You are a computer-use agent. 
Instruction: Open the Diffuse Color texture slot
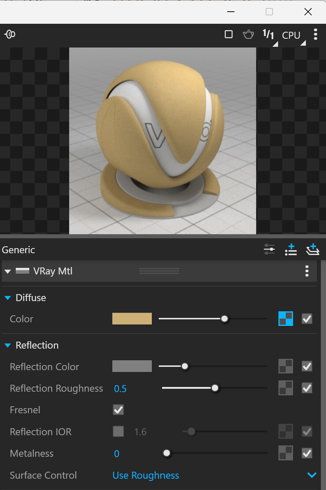pyautogui.click(x=286, y=319)
